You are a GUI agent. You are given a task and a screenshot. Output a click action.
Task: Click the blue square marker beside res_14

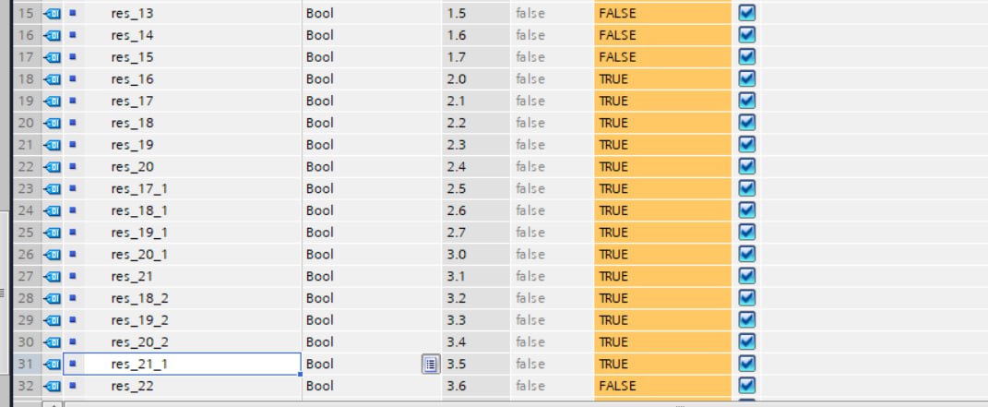pos(73,35)
